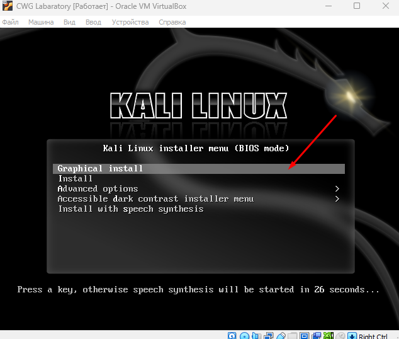Click the green CPU virtualization status icon
The height and width of the screenshot is (339, 399).
(328, 336)
